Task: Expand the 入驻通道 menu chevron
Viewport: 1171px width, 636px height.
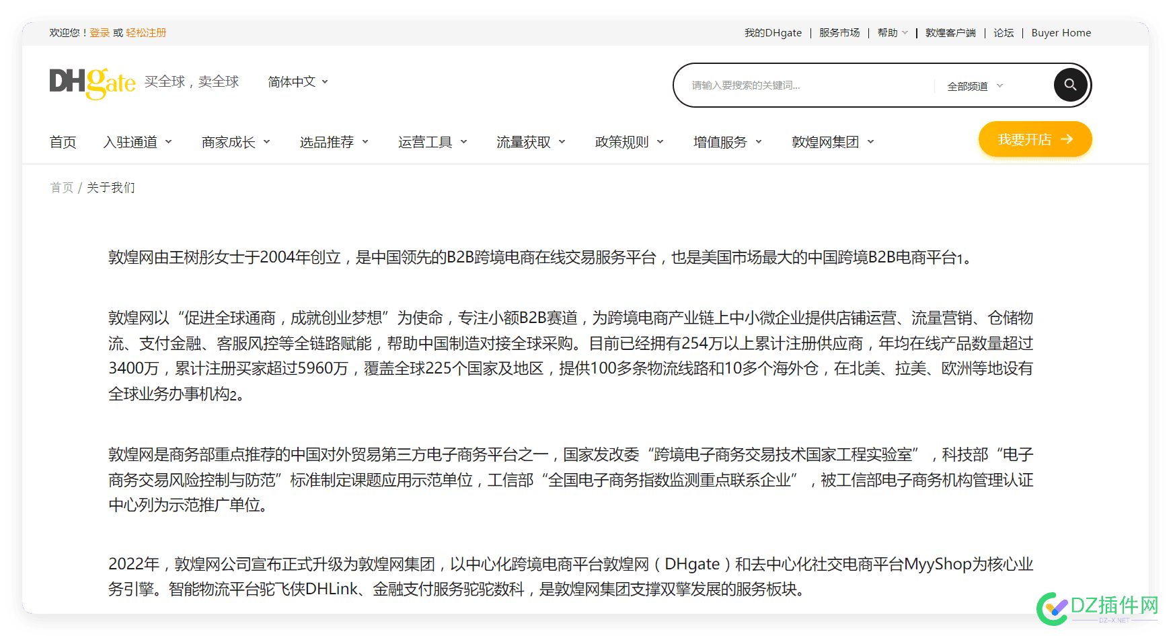Action: [x=169, y=142]
